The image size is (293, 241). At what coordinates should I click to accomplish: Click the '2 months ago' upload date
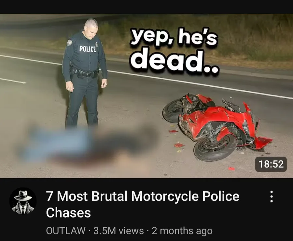(182, 231)
